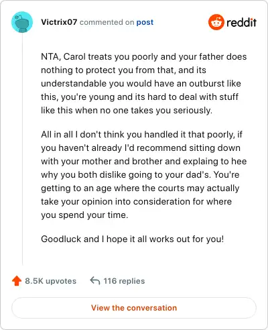Viewport: 268px width, 330px height.
Task: Click the line "you spend your time."
Action: (x=84, y=215)
